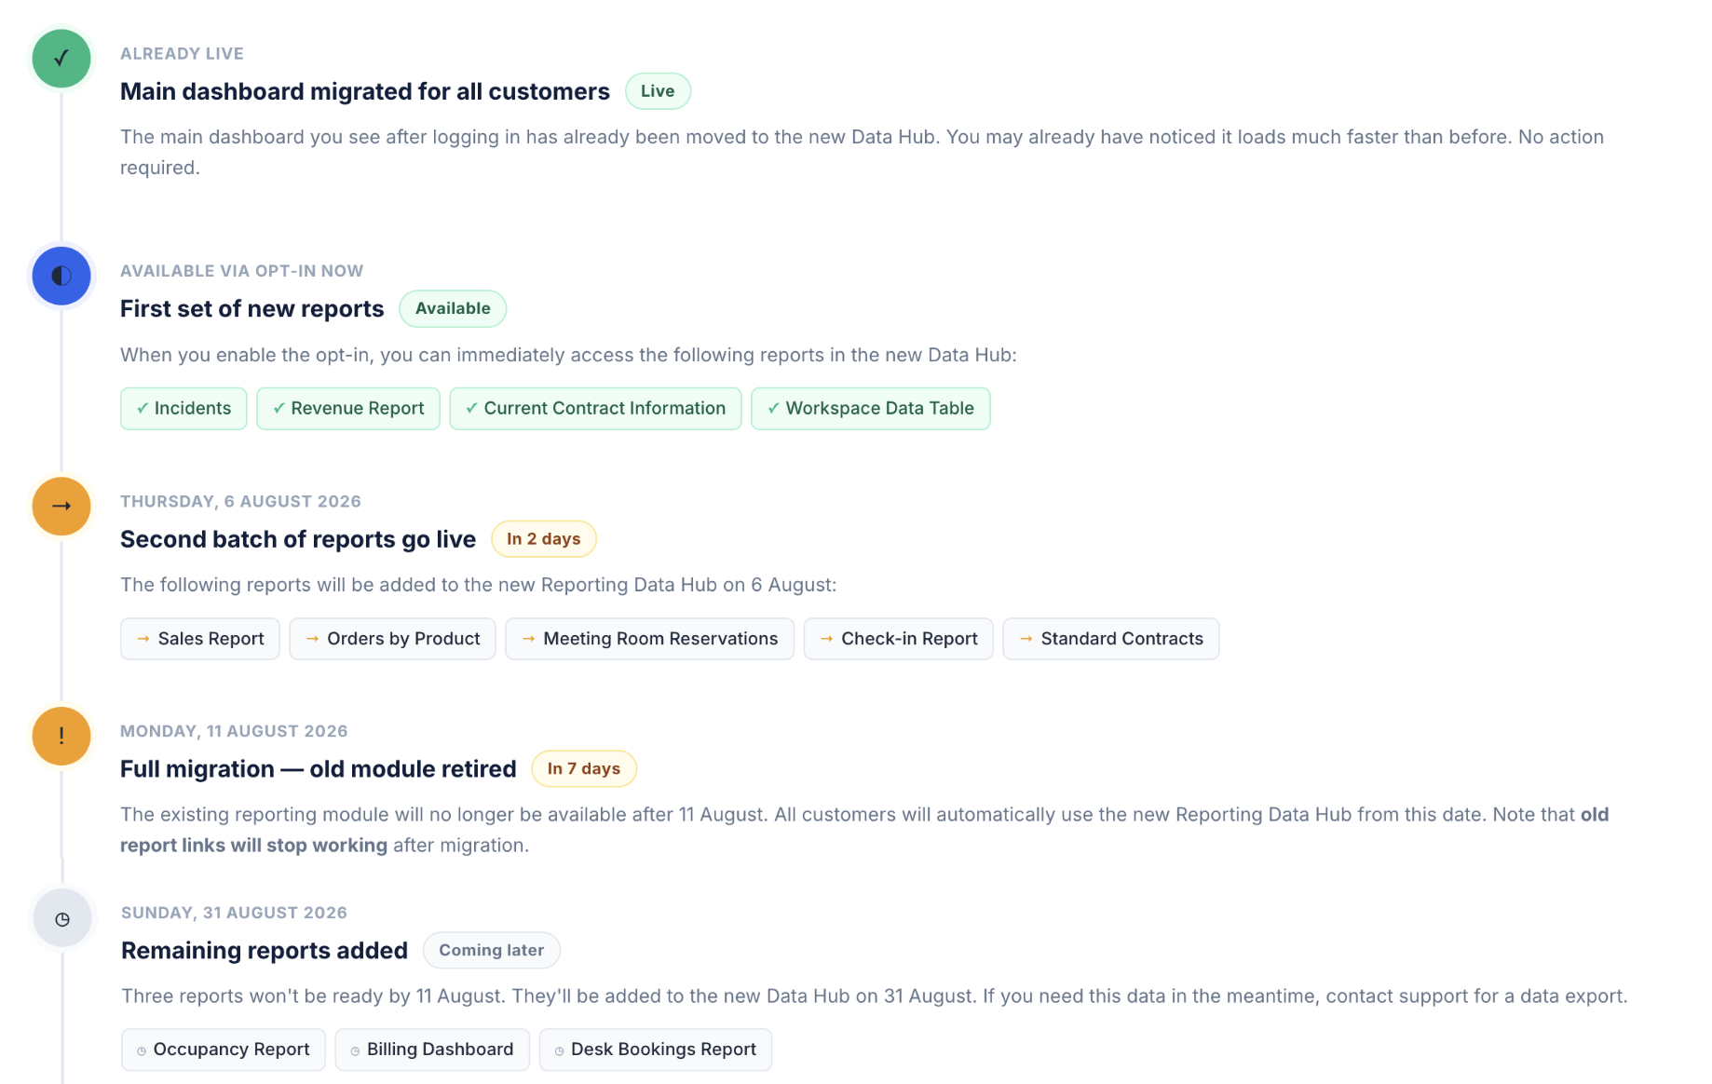
Task: Click the Billing Dashboard chip
Action: 432,1050
